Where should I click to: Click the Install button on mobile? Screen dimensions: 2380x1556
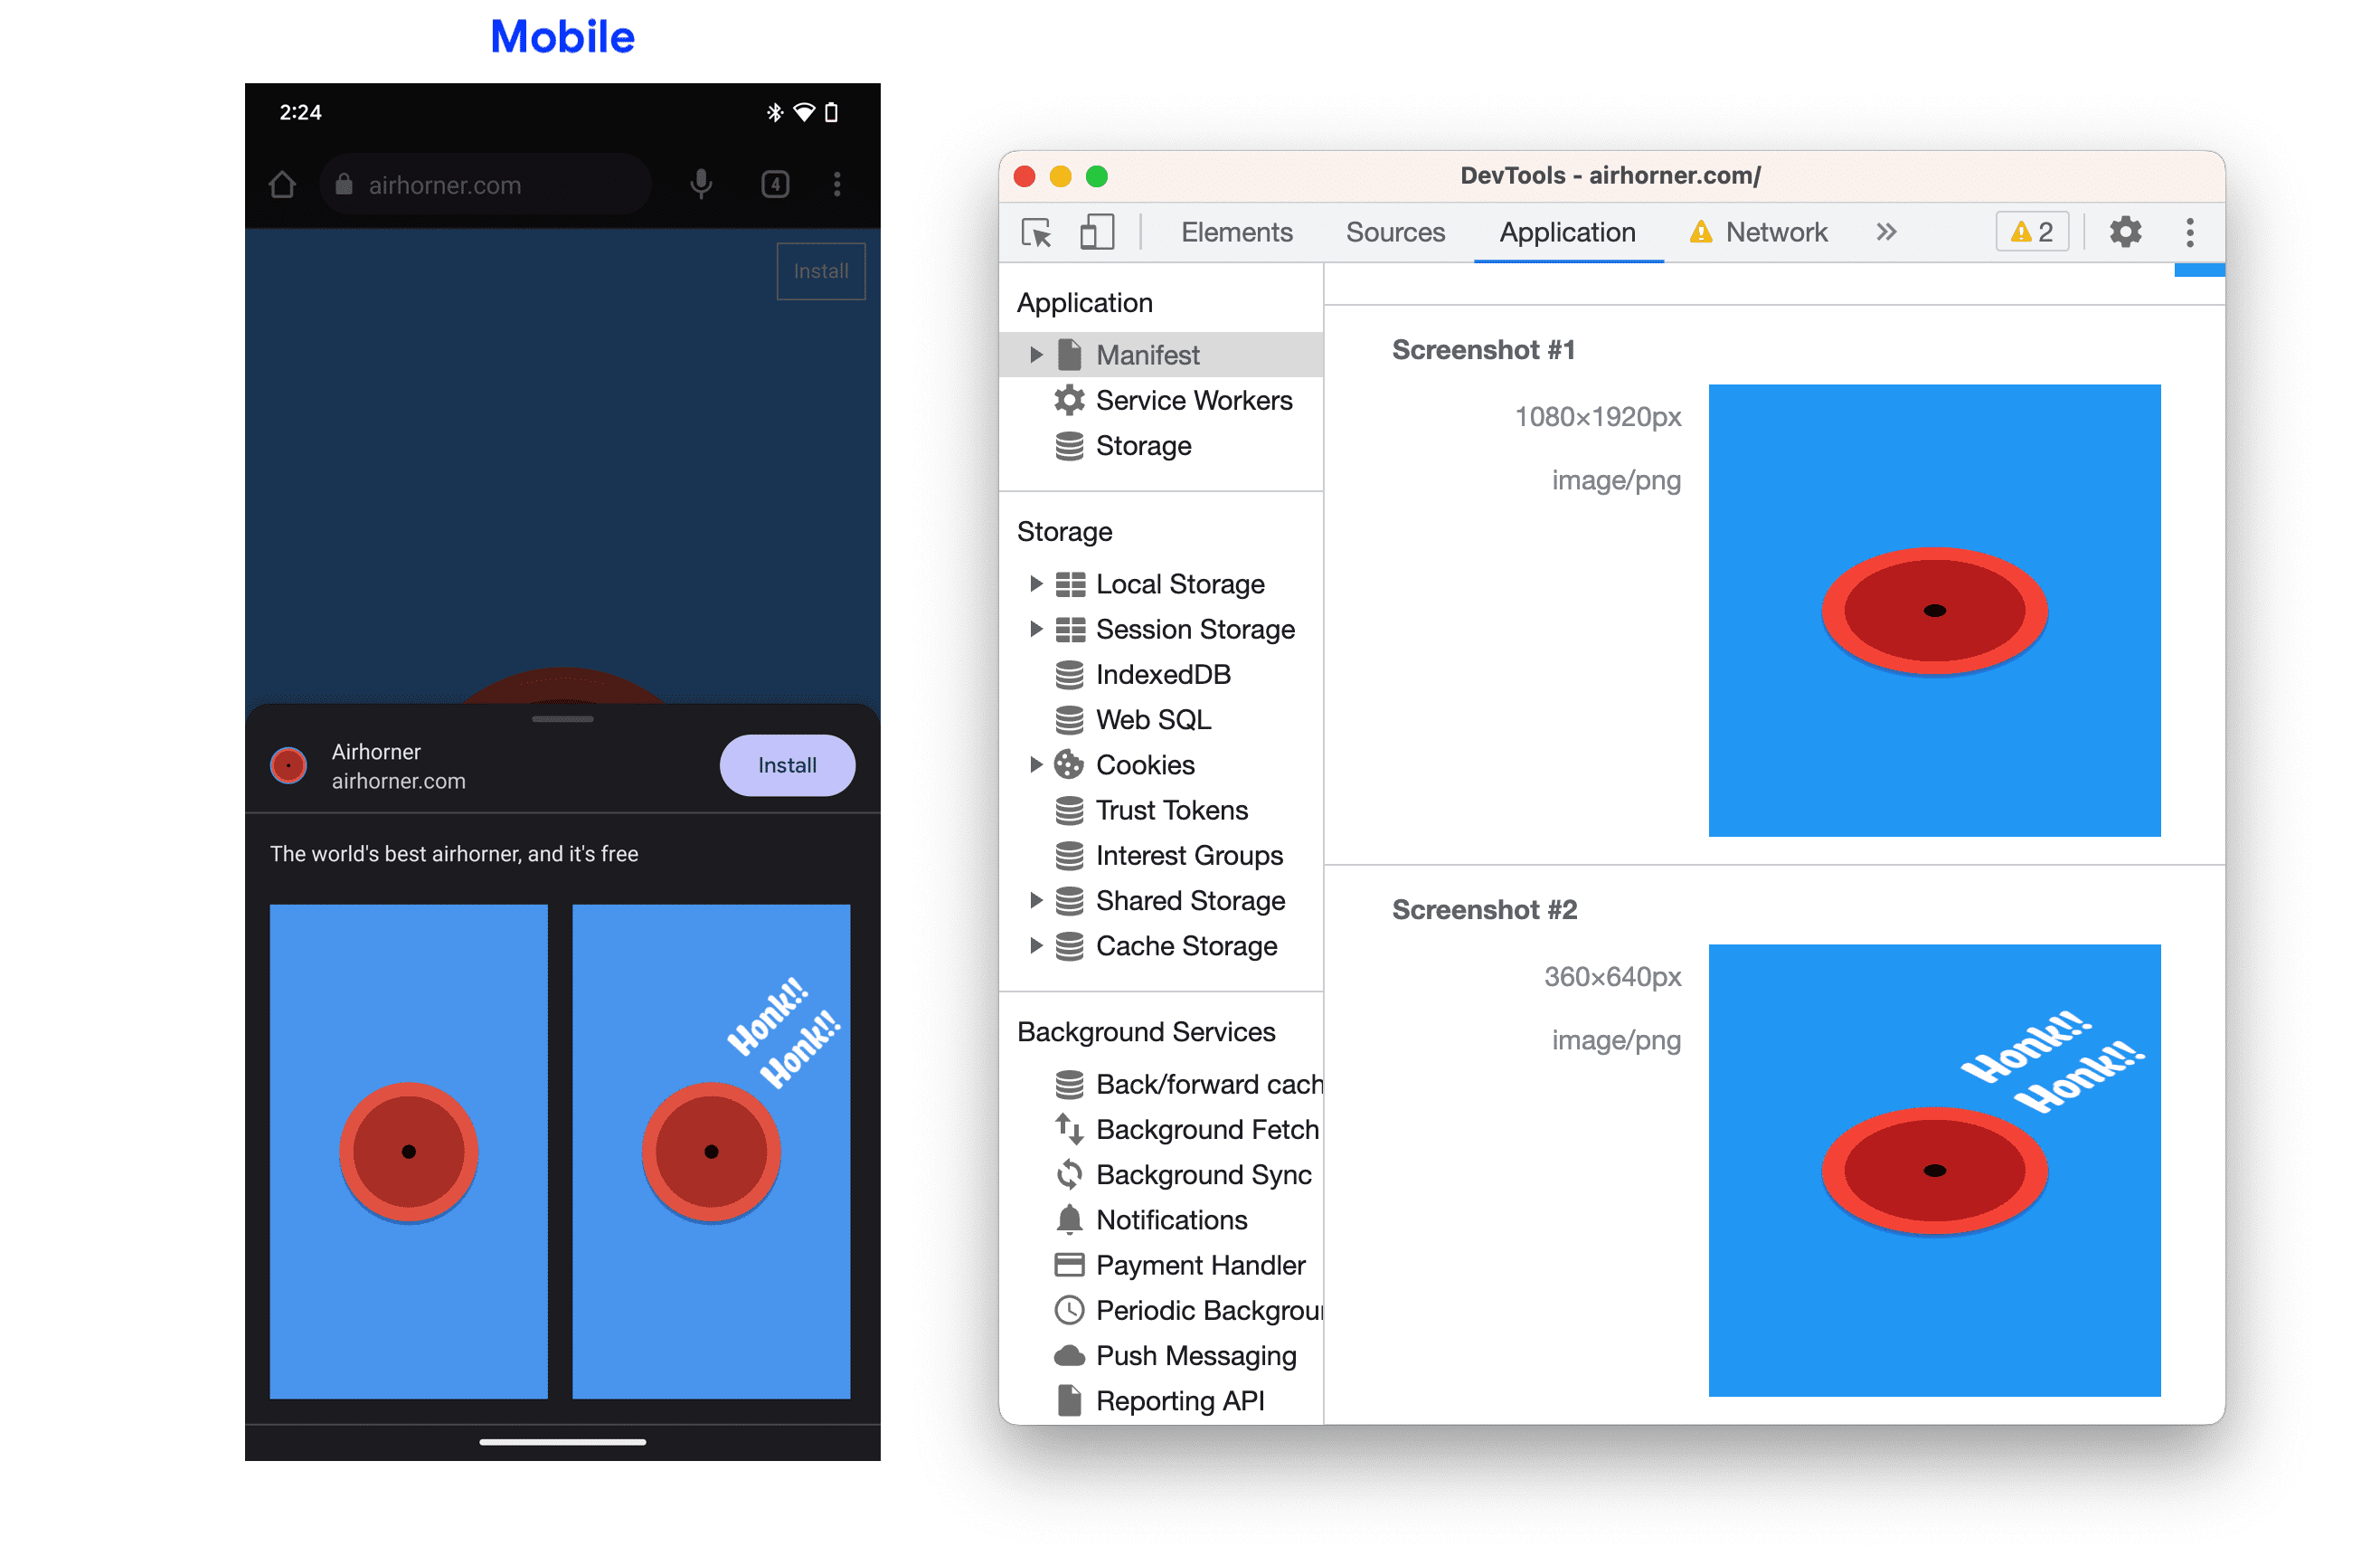pos(783,764)
